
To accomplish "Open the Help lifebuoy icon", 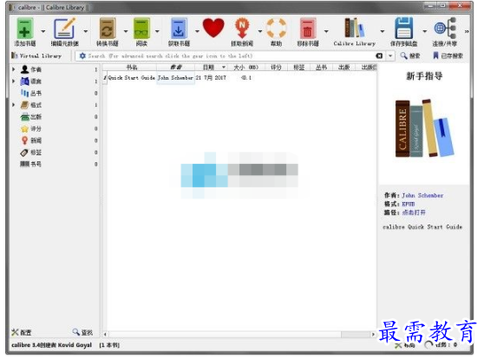I will coord(277,29).
